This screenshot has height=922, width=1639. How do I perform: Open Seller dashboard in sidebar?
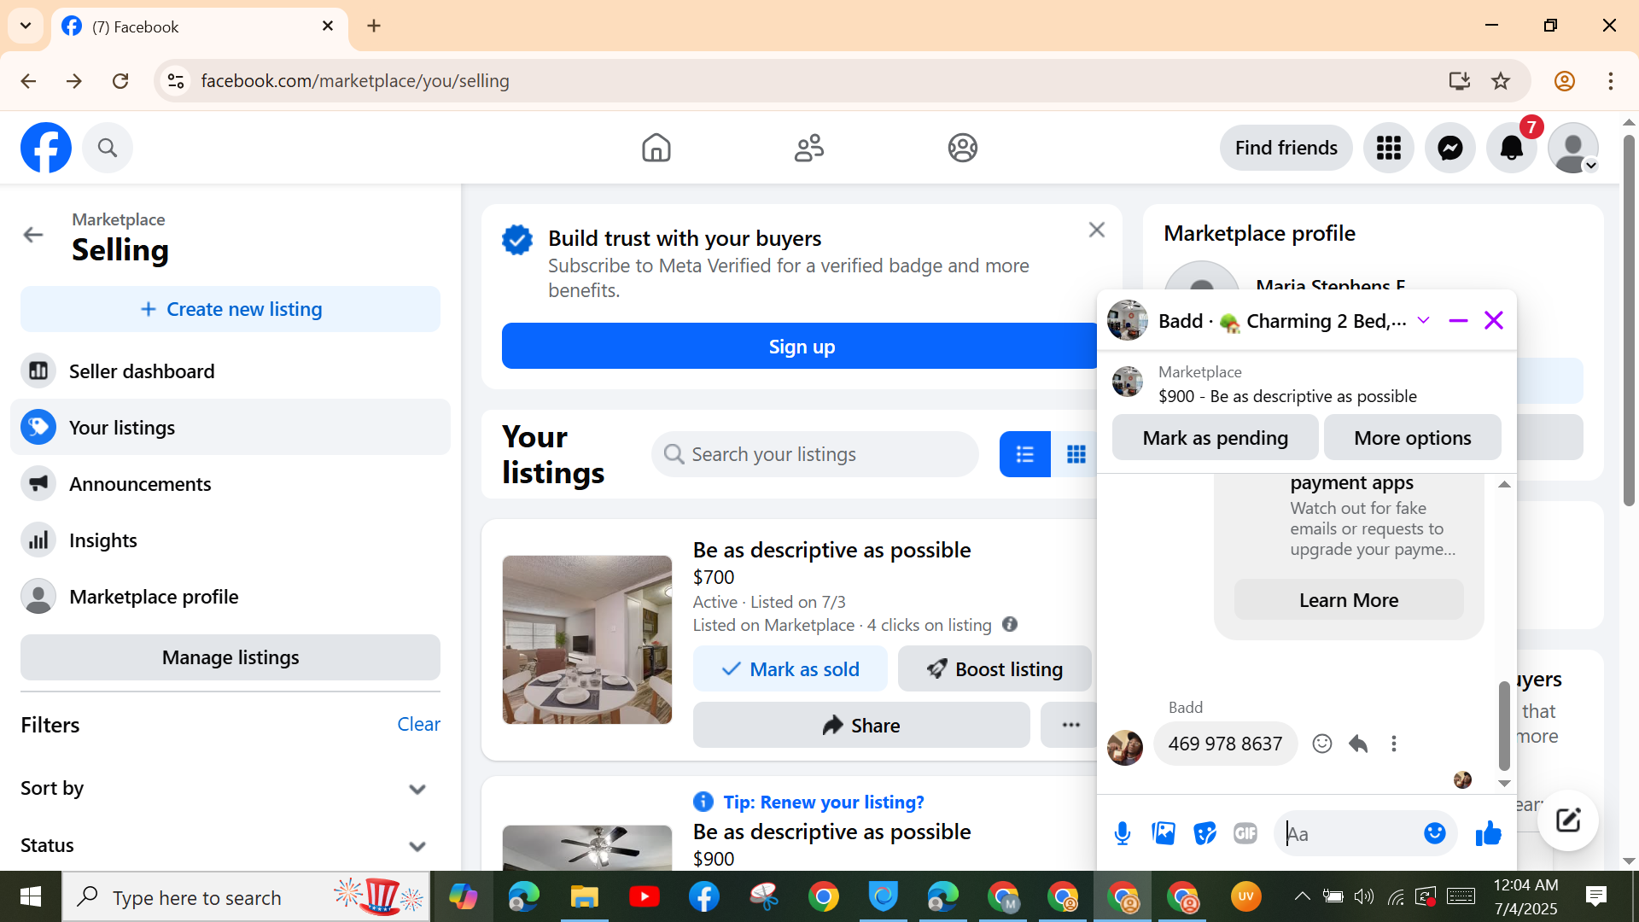pos(142,371)
